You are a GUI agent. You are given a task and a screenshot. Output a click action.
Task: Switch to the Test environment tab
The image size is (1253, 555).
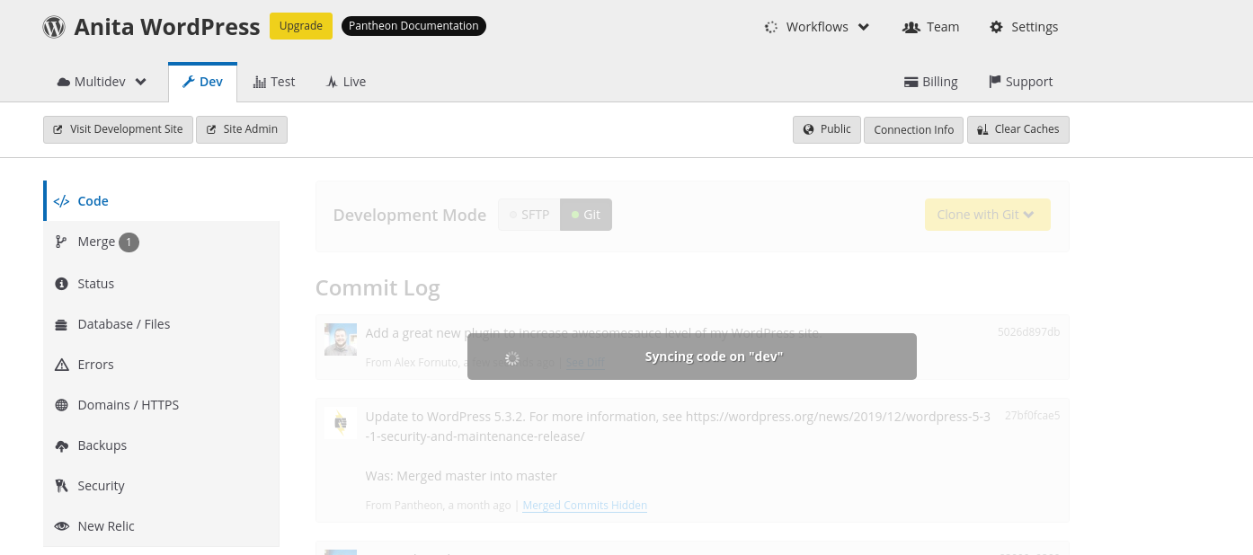coord(274,81)
